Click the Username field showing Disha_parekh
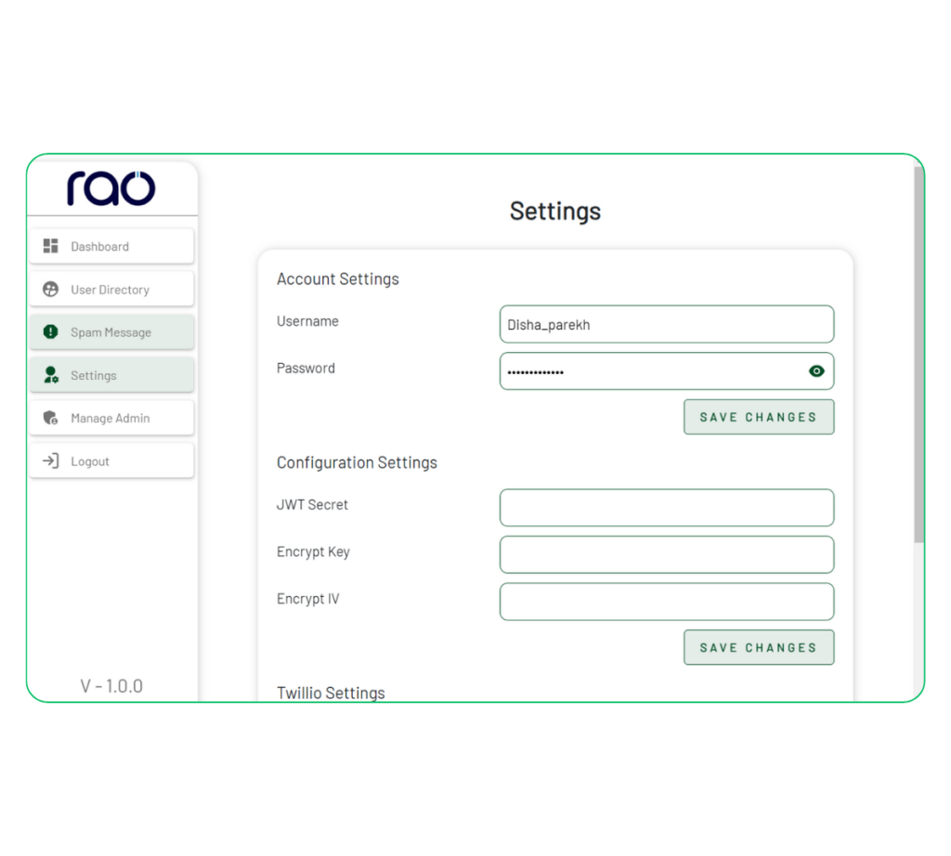951x856 pixels. coord(666,324)
